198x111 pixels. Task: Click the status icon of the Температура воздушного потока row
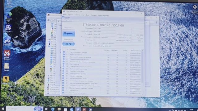click(63, 81)
